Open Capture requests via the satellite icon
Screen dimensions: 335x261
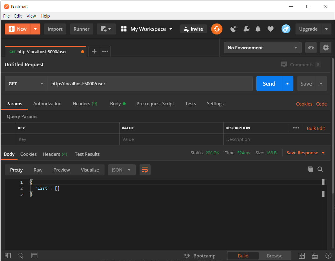pos(233,29)
